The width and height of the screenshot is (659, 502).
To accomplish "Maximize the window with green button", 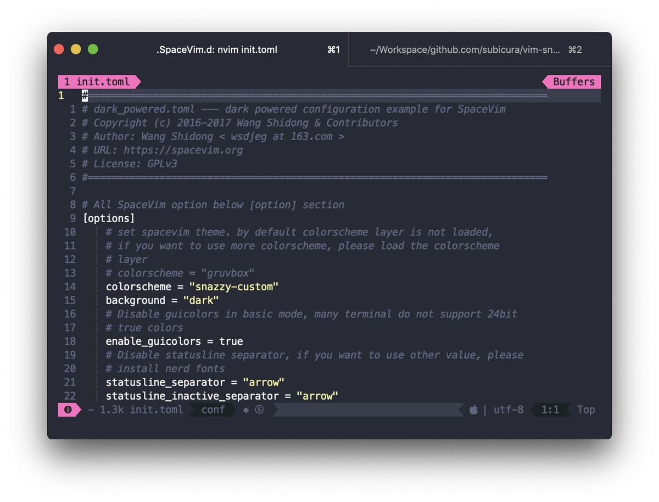I will pyautogui.click(x=93, y=49).
